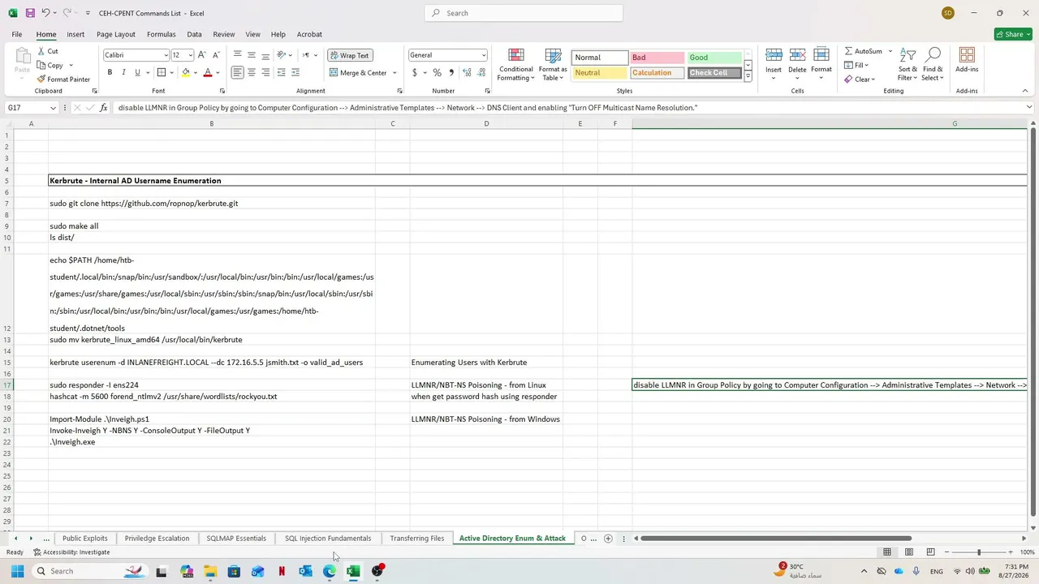This screenshot has height=584, width=1039.
Task: Open the Windows Start menu
Action: pos(17,571)
